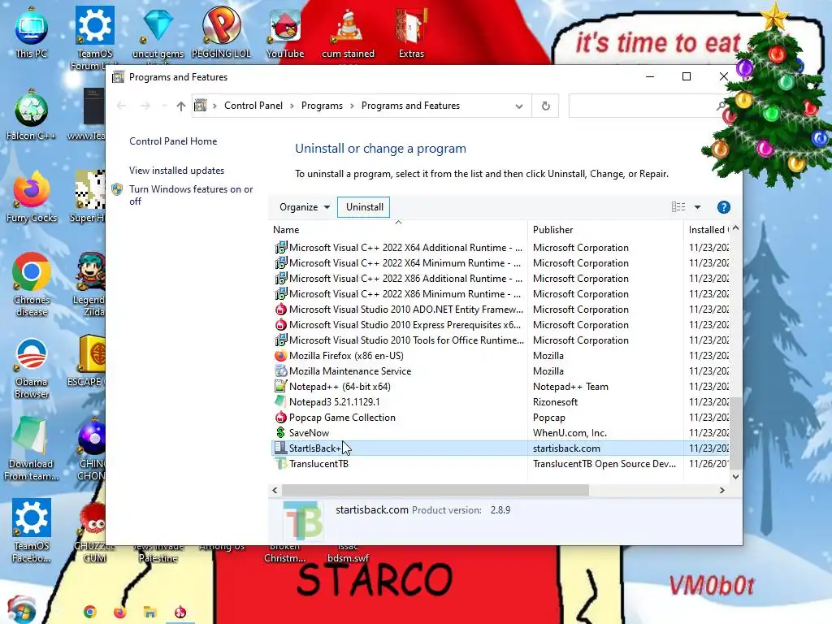Open uncut gems diamond desktop icon
This screenshot has width=832, height=624.
click(x=158, y=32)
